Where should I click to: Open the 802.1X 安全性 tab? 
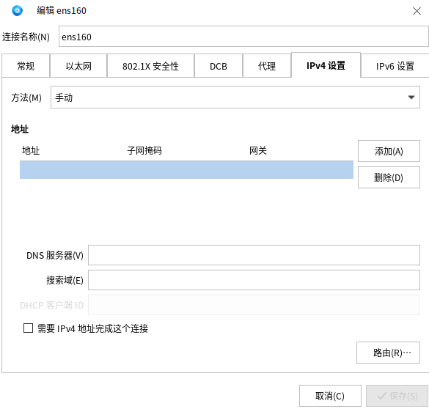pos(150,66)
